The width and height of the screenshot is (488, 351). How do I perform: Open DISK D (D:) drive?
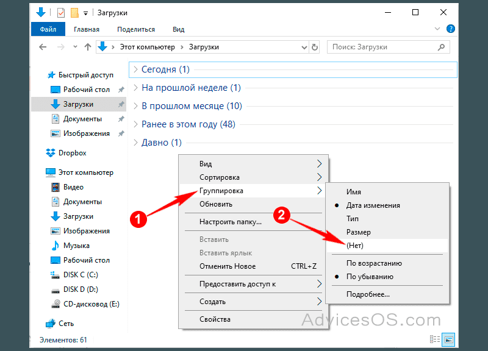74,289
